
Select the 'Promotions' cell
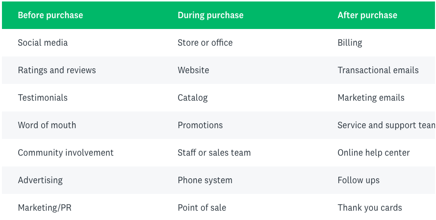[x=200, y=125]
